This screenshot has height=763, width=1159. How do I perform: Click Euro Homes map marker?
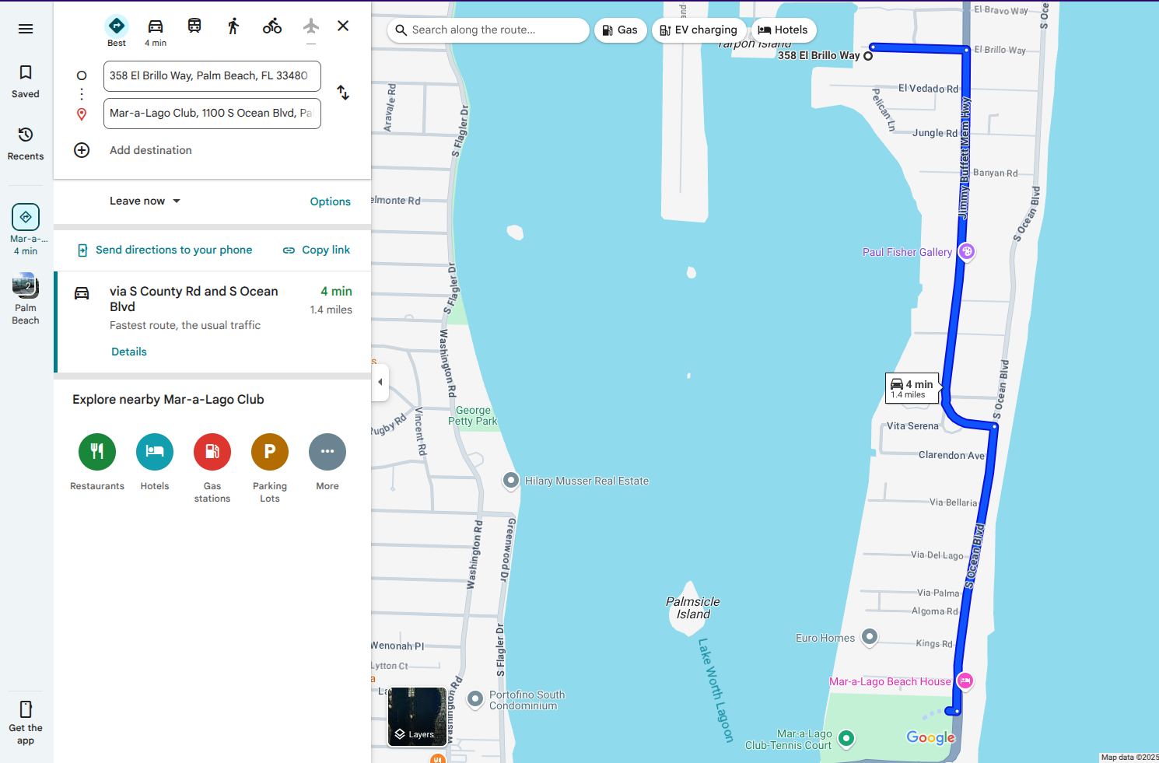(870, 637)
